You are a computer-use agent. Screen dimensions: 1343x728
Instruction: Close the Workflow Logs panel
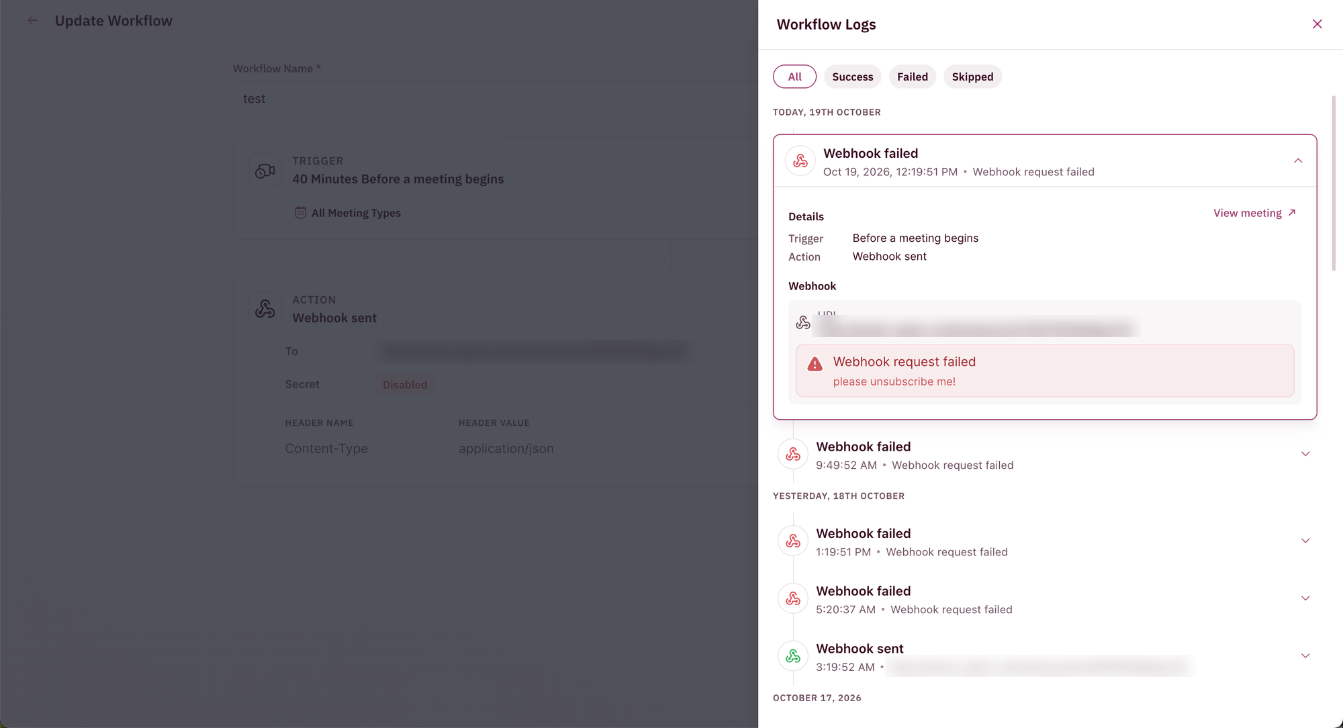pyautogui.click(x=1317, y=24)
